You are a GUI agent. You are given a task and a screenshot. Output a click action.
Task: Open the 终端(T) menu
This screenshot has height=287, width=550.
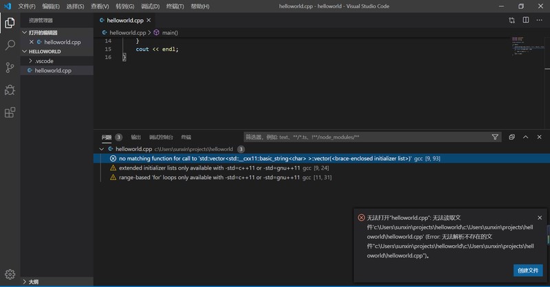tap(175, 6)
